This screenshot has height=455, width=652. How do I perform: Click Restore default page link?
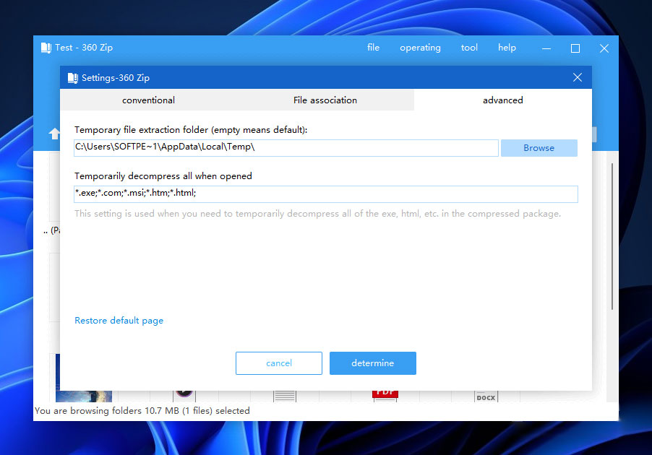point(119,321)
